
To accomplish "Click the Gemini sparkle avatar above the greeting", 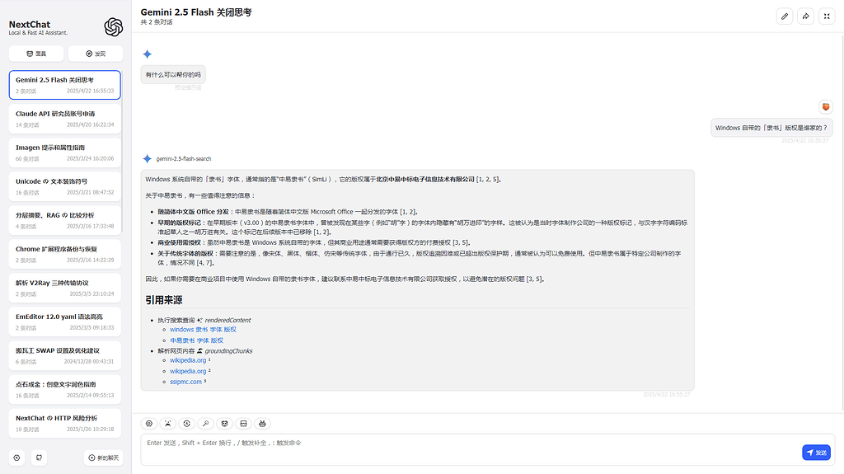I will 147,54.
